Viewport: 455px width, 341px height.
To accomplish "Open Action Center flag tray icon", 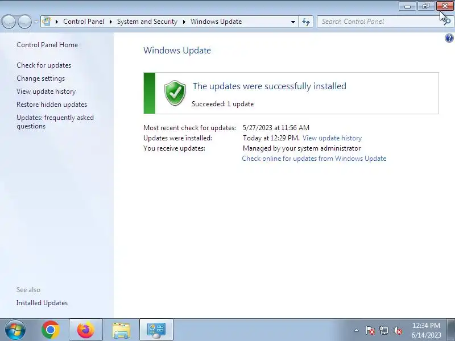I will point(370,330).
